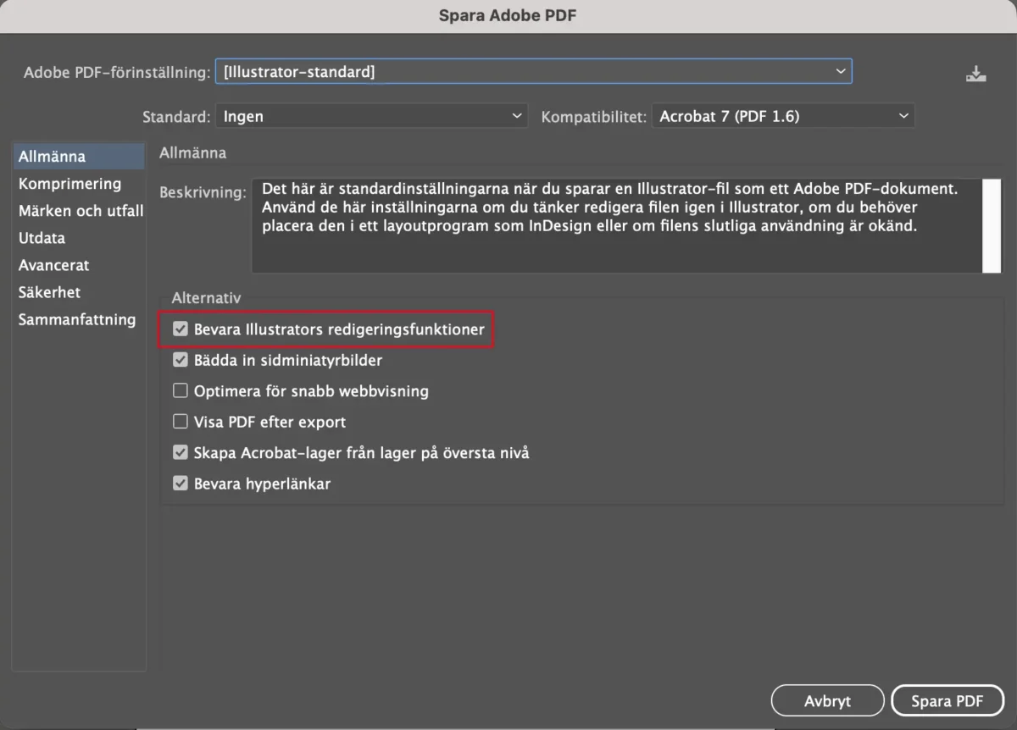Click the save preset download icon
The image size is (1017, 730).
click(976, 74)
